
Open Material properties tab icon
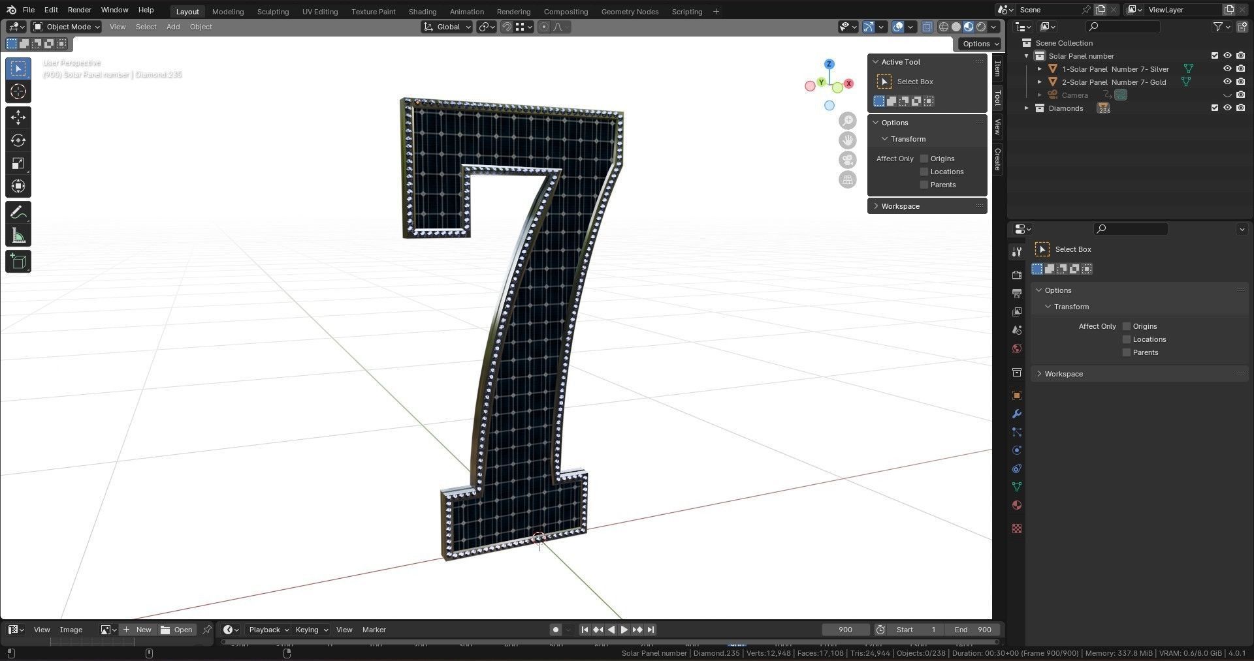pos(1016,505)
